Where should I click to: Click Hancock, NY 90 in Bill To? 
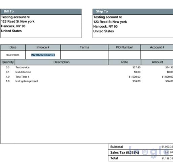[x=13, y=26]
